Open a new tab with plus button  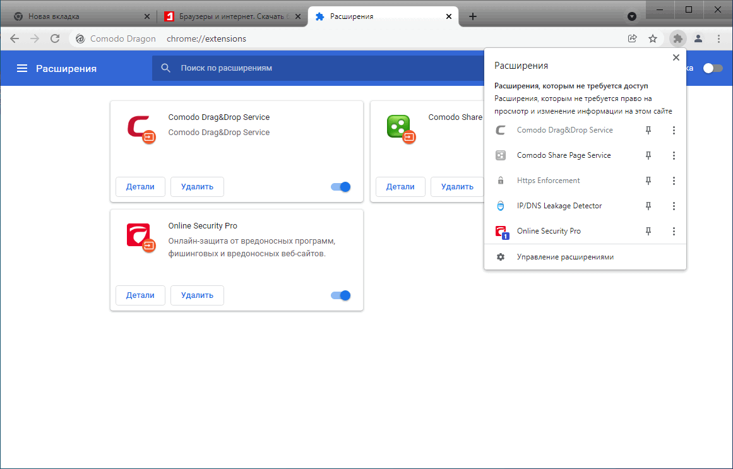473,16
